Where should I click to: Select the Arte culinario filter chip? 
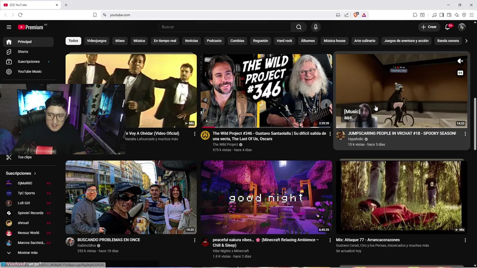[364, 41]
